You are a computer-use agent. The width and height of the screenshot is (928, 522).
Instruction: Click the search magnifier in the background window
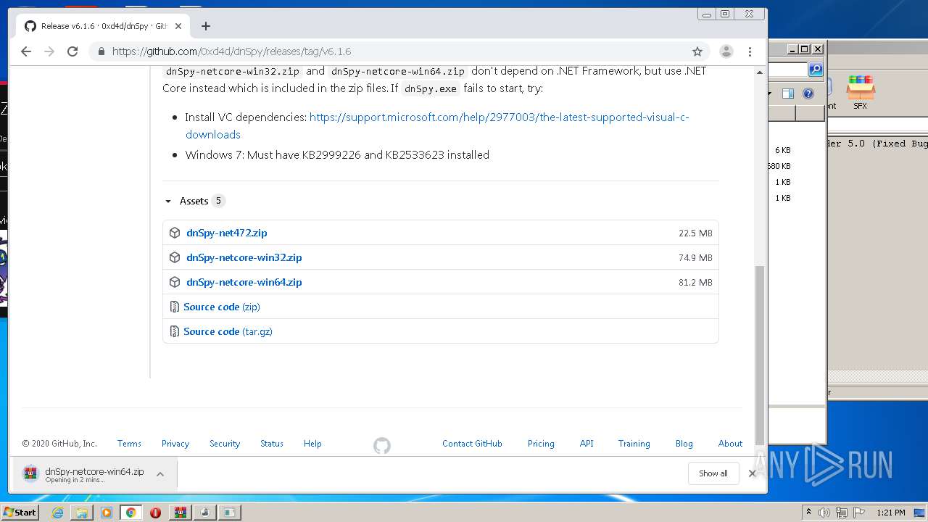tap(816, 70)
